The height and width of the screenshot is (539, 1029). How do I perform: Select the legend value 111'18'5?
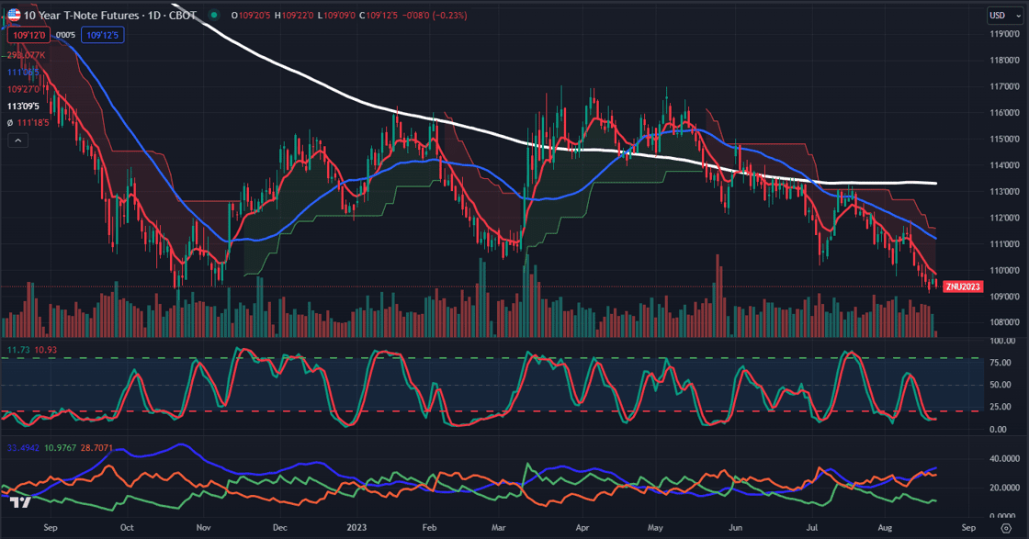[x=33, y=123]
